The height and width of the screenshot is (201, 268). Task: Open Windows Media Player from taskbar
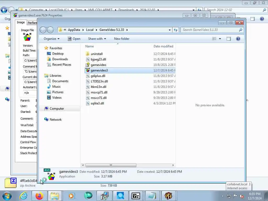tap(71, 196)
